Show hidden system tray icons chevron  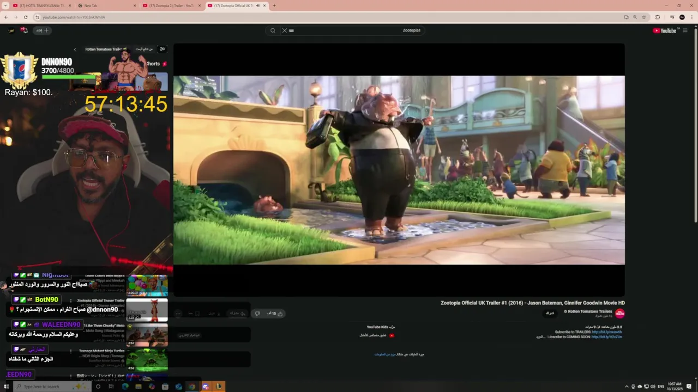(627, 387)
